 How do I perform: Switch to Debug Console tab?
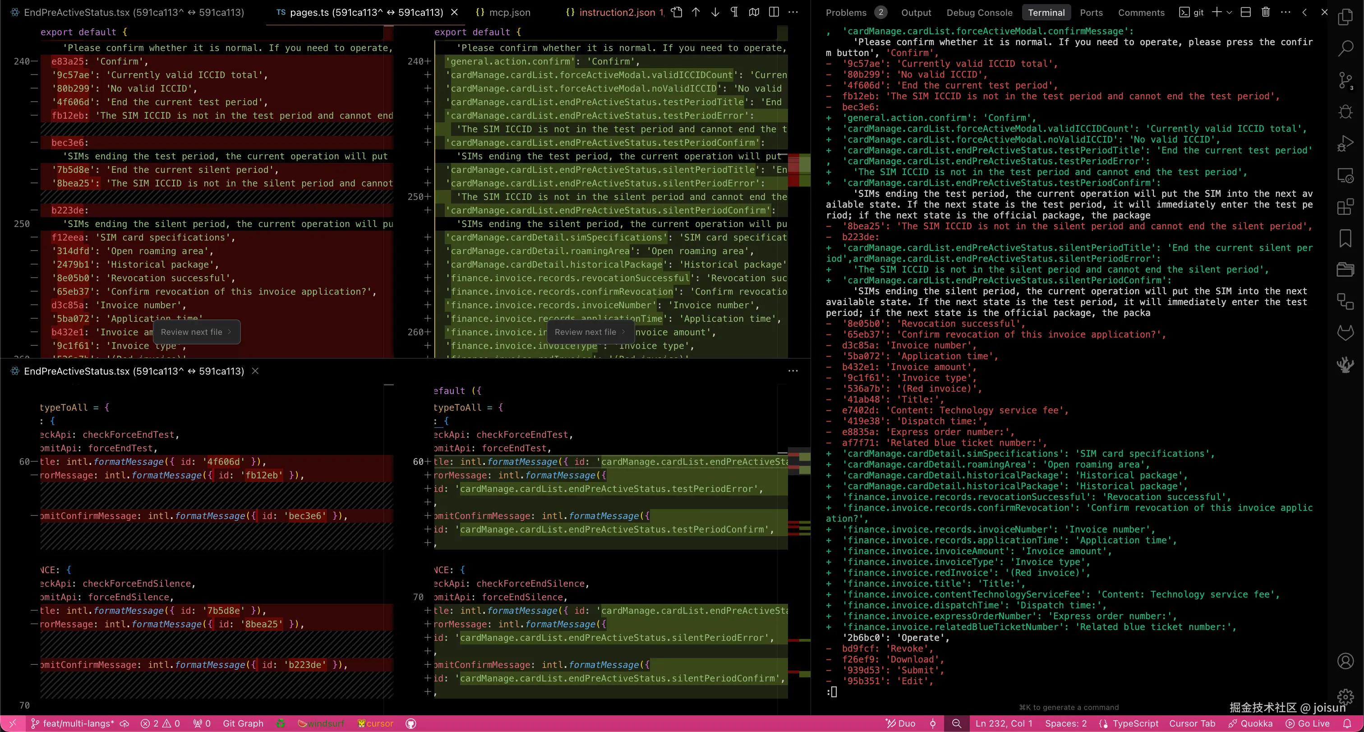pos(979,12)
